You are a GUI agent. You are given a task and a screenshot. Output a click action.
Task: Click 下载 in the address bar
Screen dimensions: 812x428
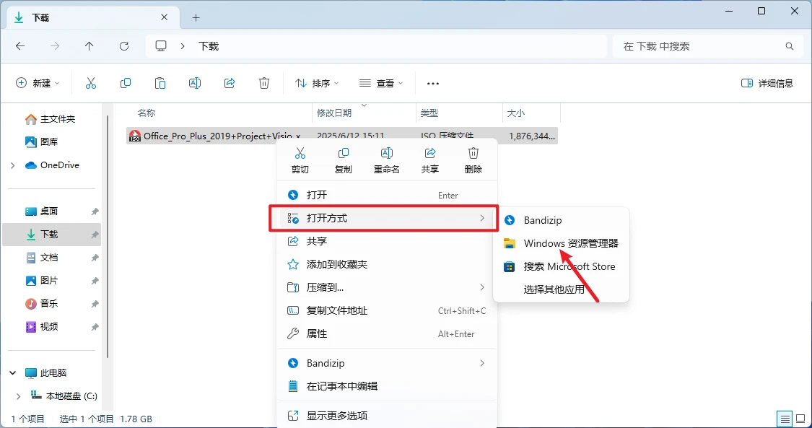point(209,46)
